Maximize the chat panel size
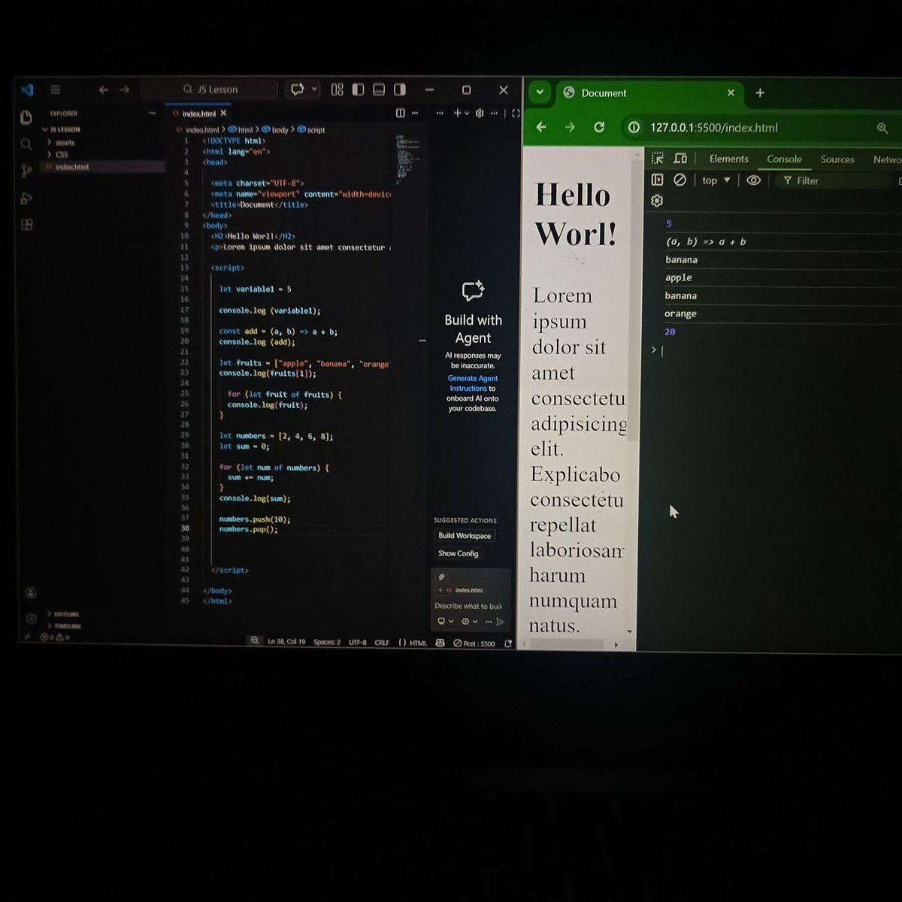The width and height of the screenshot is (902, 902). click(x=516, y=114)
